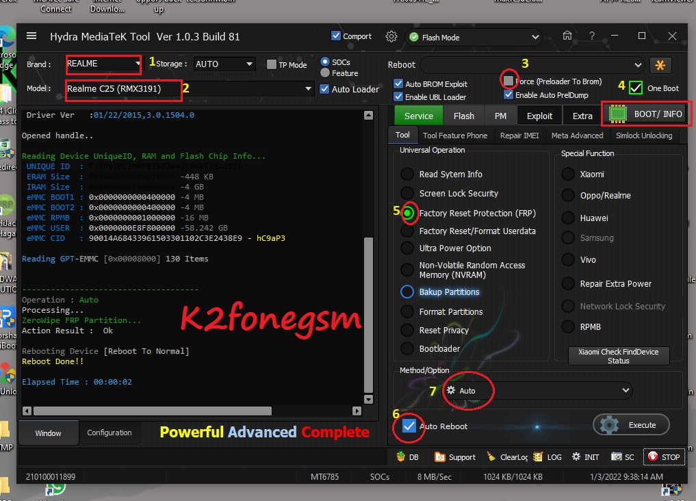Switch to the Window bottom tab

coord(48,433)
